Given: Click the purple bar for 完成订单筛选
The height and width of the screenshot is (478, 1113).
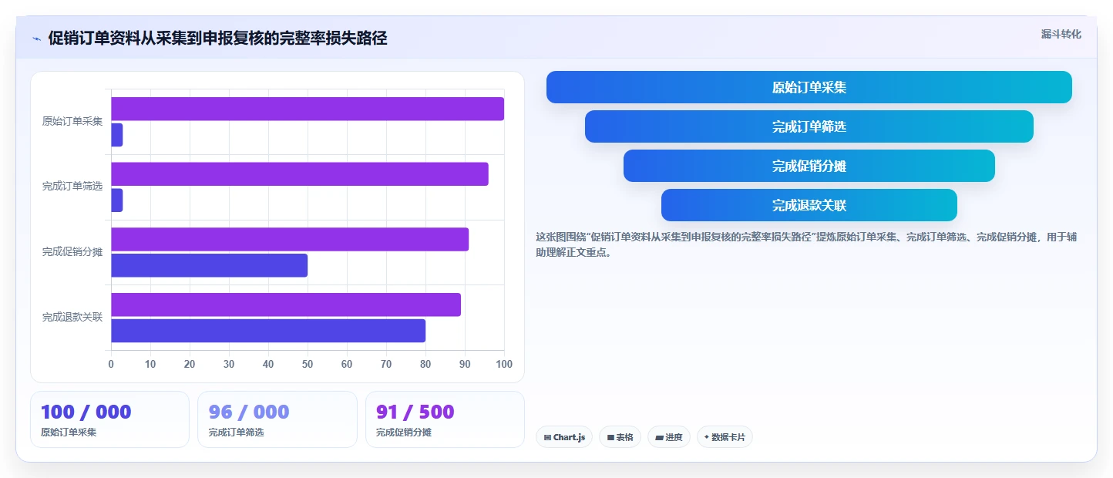Looking at the screenshot, I should 300,174.
